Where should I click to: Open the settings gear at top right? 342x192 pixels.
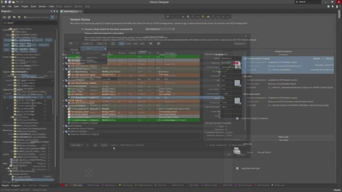point(328,6)
